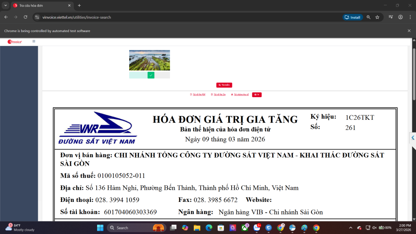Click the green checkmark captcha slider handle
The image size is (416, 234).
(151, 75)
